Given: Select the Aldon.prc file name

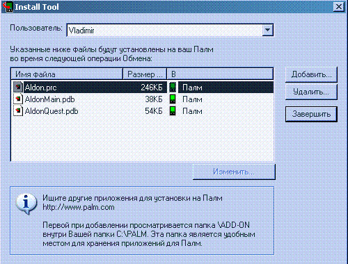Looking at the screenshot, I should [x=40, y=88].
